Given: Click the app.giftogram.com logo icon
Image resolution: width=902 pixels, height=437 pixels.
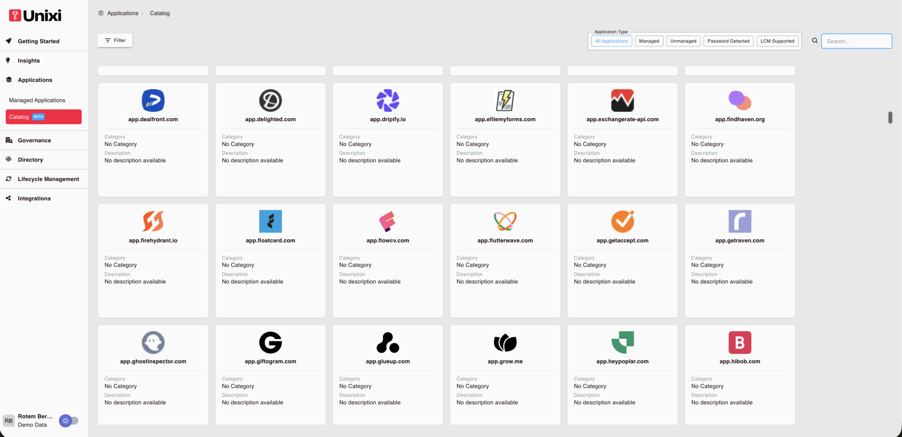Looking at the screenshot, I should point(271,342).
